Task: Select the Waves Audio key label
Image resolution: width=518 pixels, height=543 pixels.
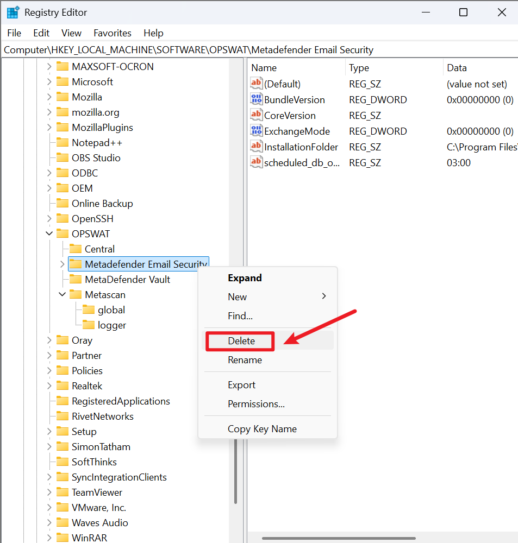Action: point(100,523)
